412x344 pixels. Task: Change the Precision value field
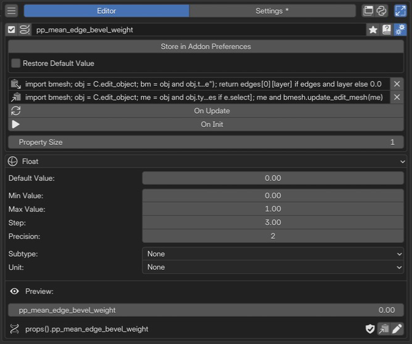(x=273, y=236)
